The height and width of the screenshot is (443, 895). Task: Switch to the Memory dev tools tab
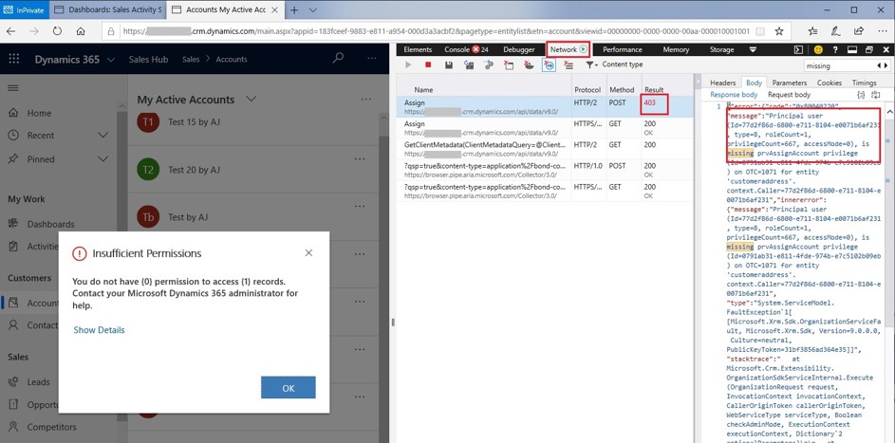pos(676,49)
